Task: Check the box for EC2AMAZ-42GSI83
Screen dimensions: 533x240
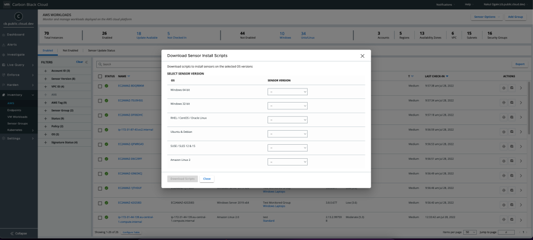Action: pyautogui.click(x=100, y=203)
